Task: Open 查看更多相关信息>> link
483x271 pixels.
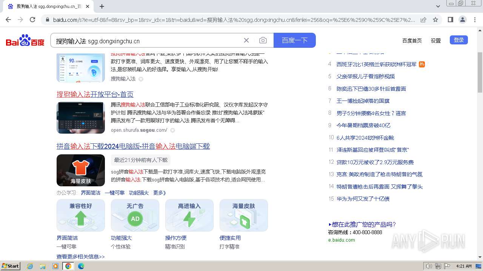Action: coord(81,257)
